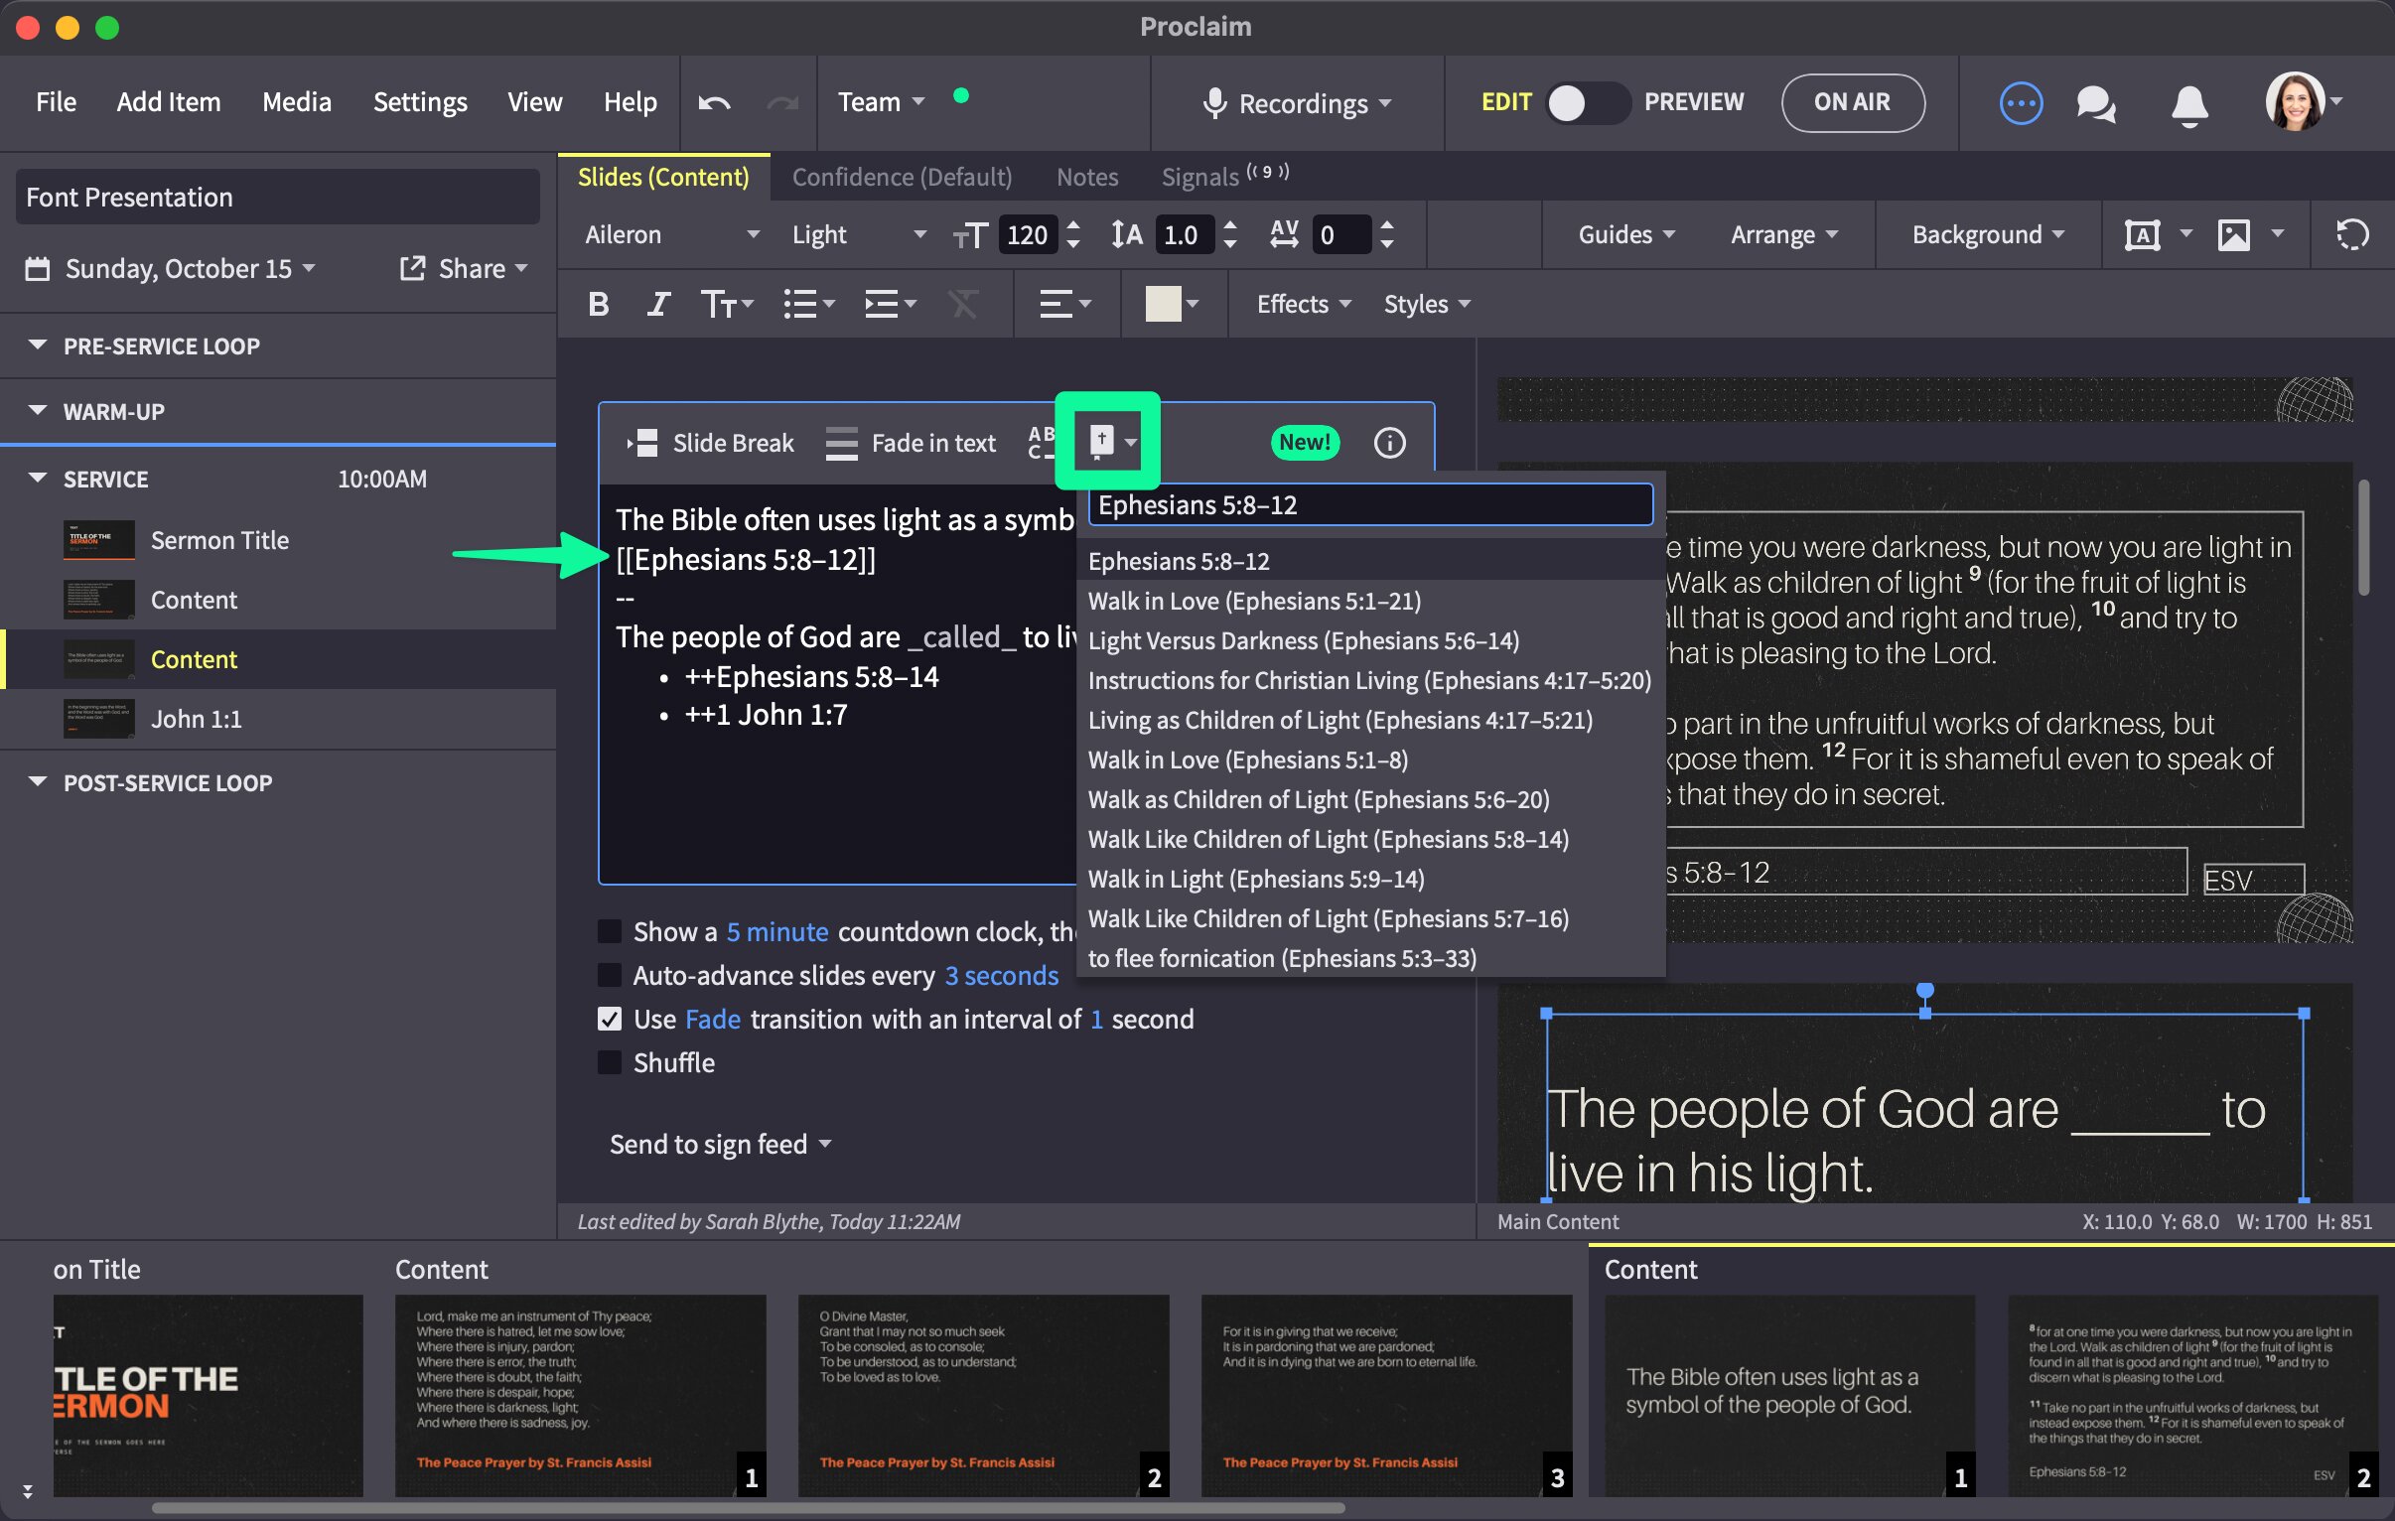
Task: Open the Styles dropdown
Action: [1426, 305]
